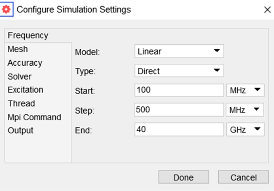Viewport: 274px width, 191px height.
Task: Open the Mesh settings category
Action: [18, 49]
